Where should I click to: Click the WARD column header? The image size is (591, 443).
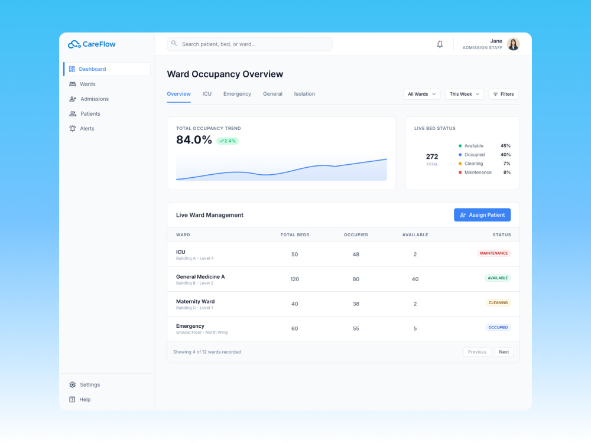click(183, 234)
